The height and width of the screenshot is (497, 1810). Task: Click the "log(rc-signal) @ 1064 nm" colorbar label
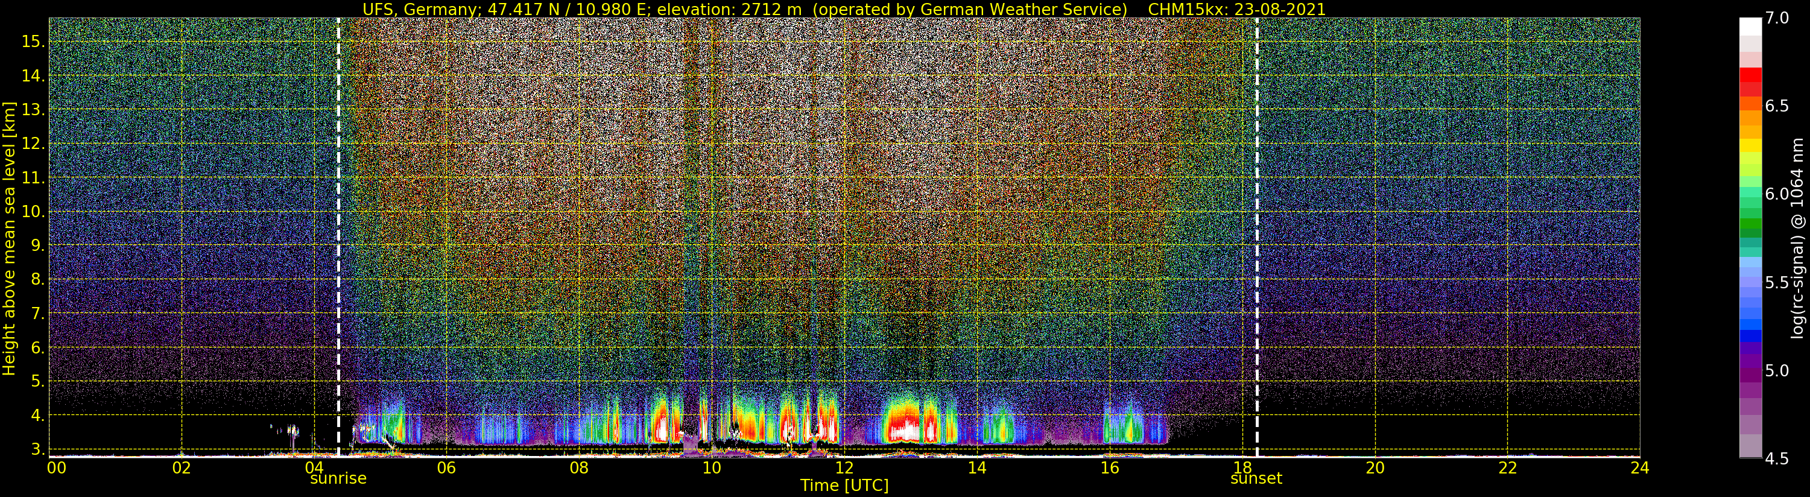(1796, 239)
